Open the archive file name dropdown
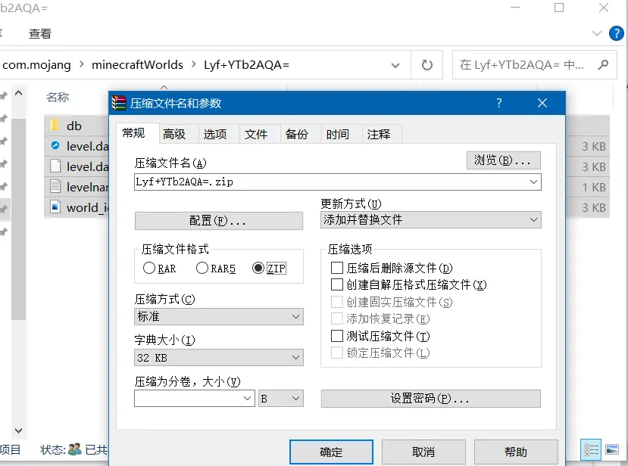This screenshot has width=628, height=466. [533, 182]
